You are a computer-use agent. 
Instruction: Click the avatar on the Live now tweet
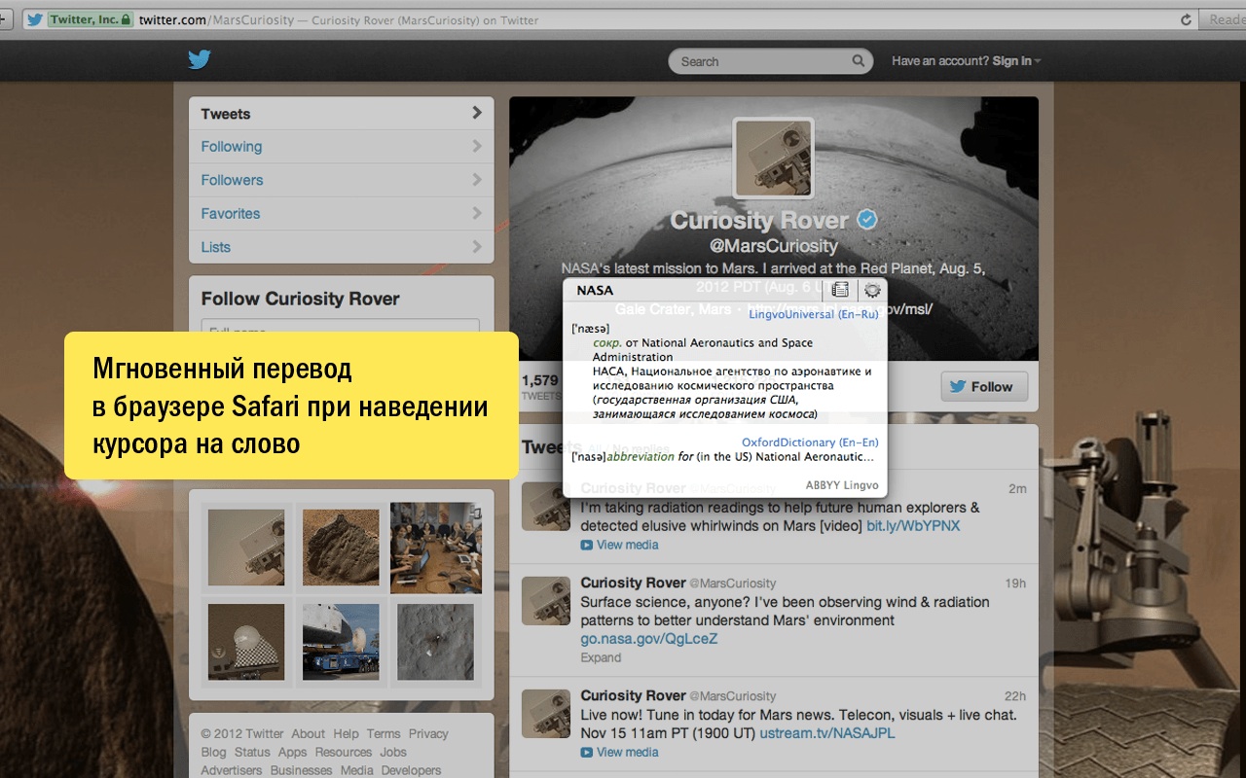545,713
